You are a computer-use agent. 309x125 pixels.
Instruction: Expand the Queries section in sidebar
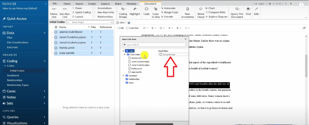(x=45, y=117)
